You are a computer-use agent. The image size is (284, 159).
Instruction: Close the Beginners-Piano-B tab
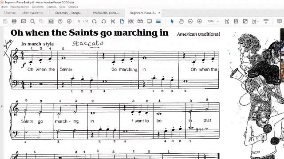coord(159,13)
